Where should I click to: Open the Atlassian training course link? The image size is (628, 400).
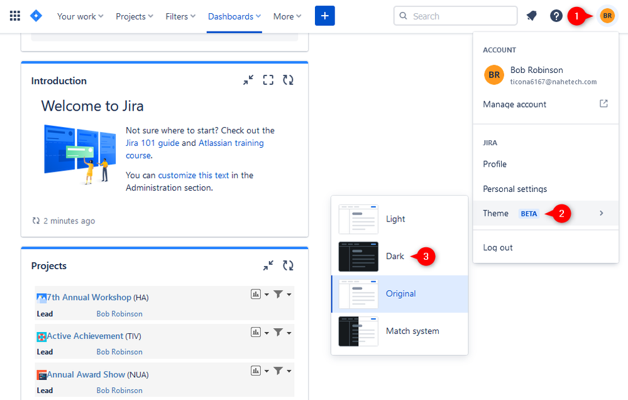tap(231, 143)
